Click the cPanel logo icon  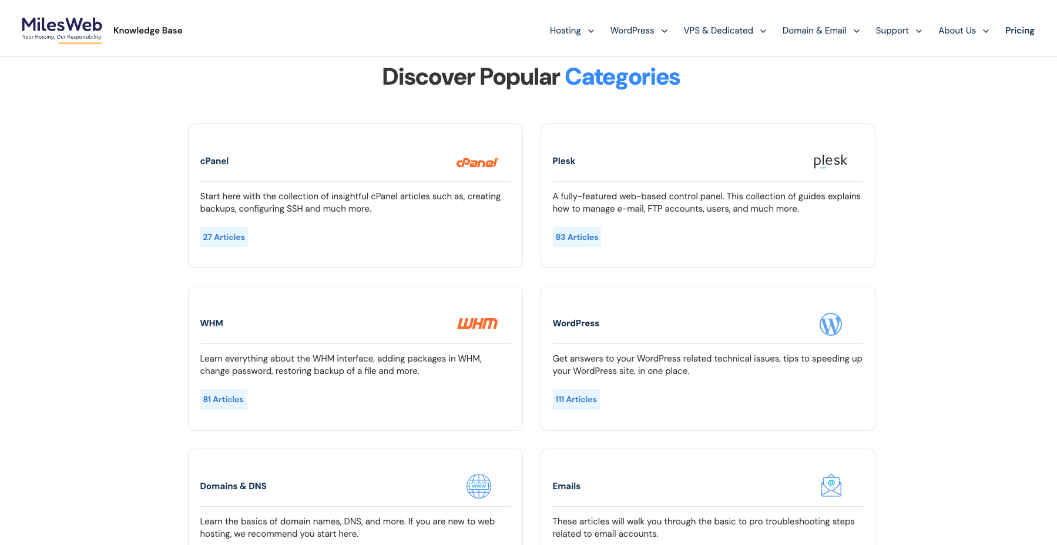coord(477,162)
